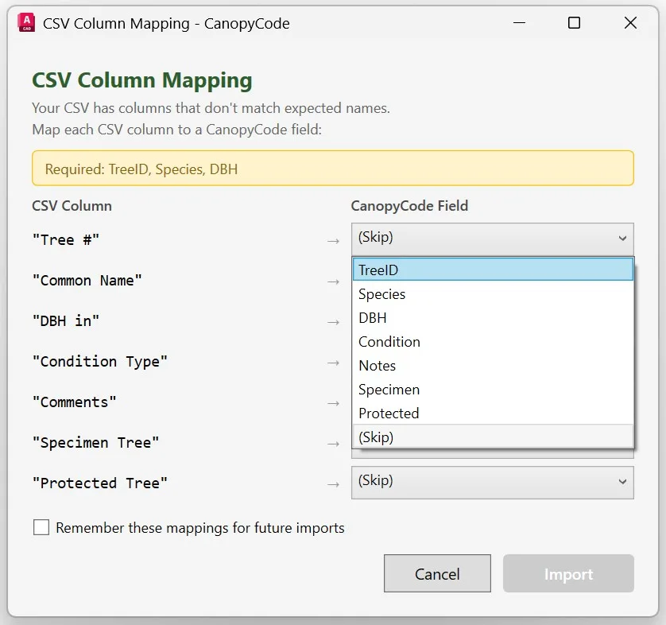Click the CSV Column header text
666x625 pixels.
(72, 206)
